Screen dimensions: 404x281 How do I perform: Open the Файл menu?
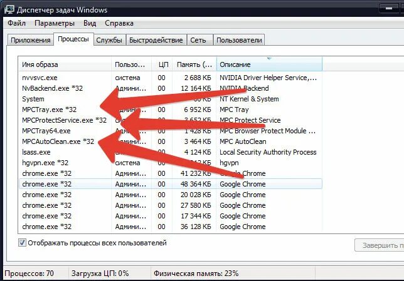click(16, 23)
